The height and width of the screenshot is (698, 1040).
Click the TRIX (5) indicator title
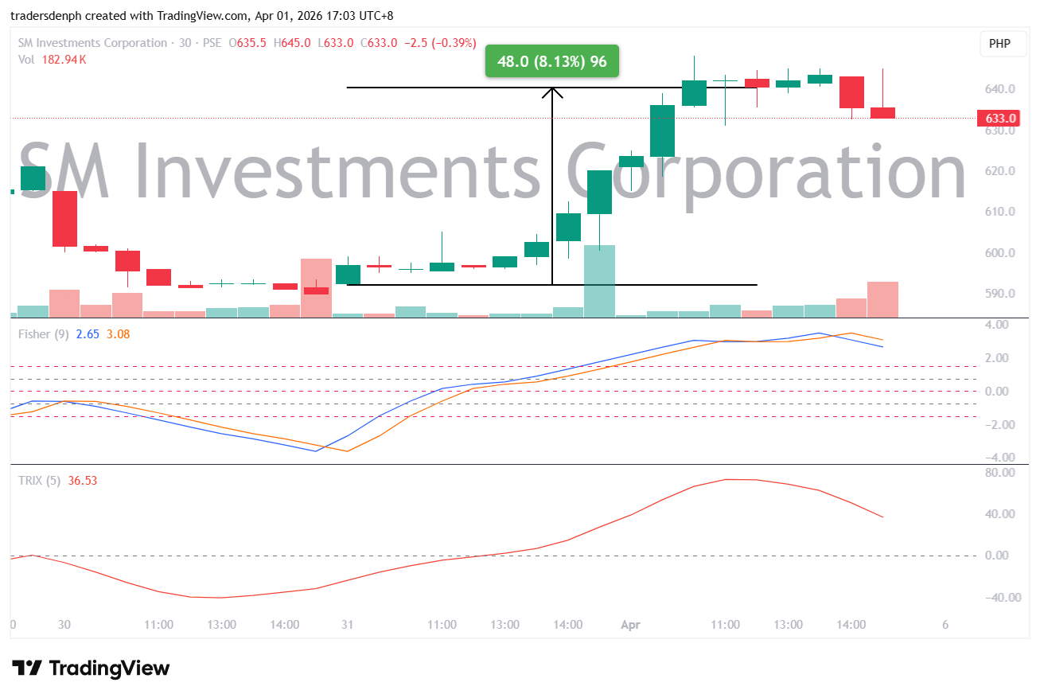click(39, 481)
